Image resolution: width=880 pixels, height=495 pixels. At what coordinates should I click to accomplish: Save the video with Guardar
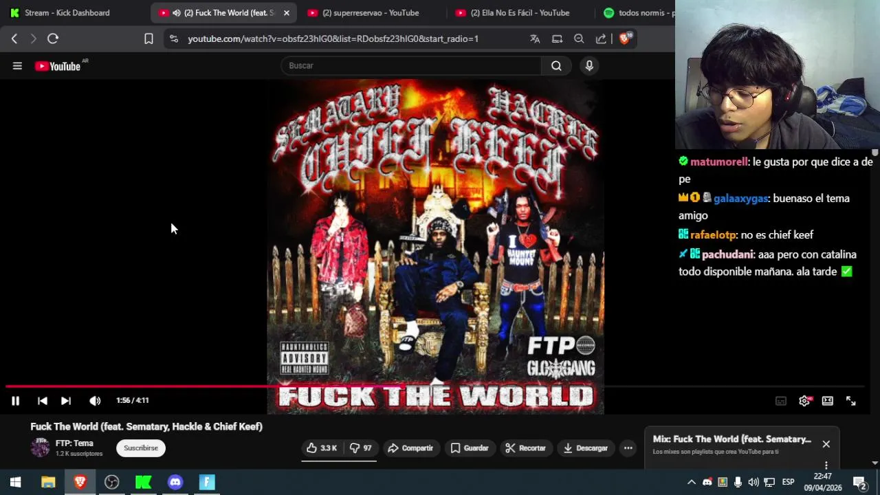pos(470,448)
